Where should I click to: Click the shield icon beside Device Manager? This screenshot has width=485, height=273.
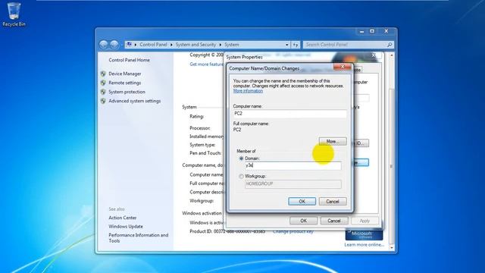point(103,74)
